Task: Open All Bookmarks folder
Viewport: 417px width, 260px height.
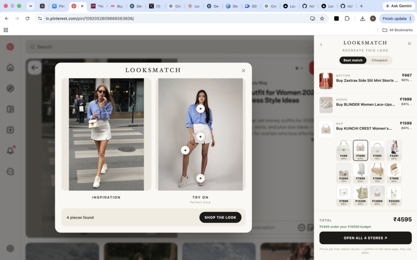Action: click(397, 30)
